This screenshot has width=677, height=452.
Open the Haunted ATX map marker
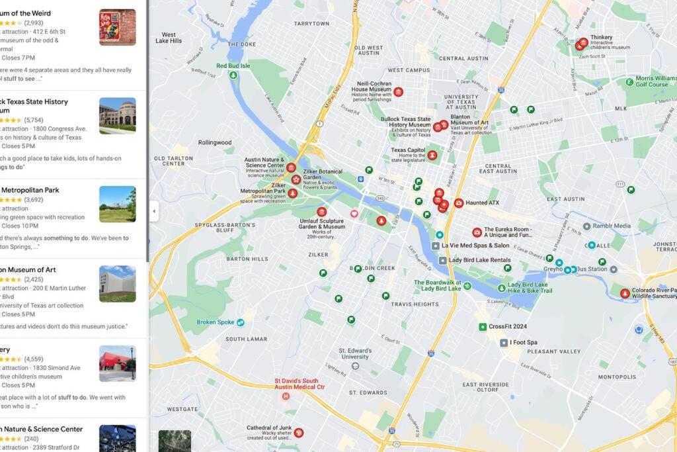459,203
